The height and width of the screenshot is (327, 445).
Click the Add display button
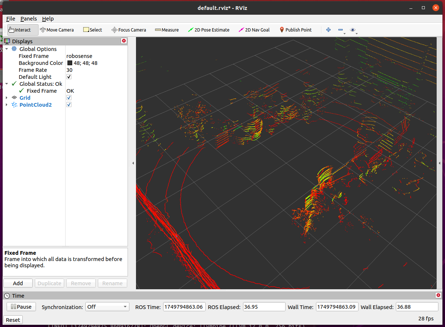tap(18, 283)
